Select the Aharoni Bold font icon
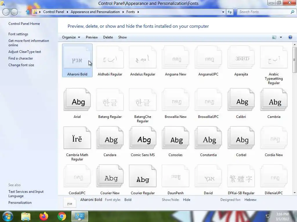Image resolution: width=297 pixels, height=222 pixels. tap(77, 57)
